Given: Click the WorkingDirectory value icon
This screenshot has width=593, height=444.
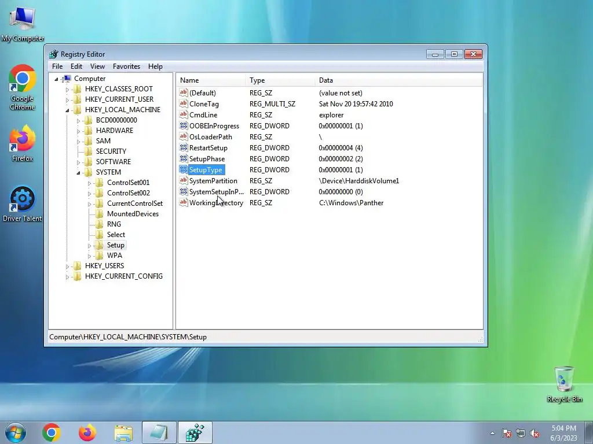Looking at the screenshot, I should click(184, 202).
